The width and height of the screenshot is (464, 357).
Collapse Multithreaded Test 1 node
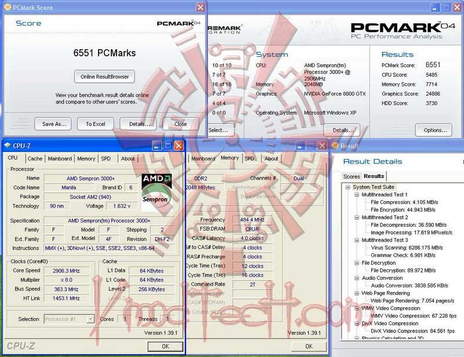tap(357, 195)
